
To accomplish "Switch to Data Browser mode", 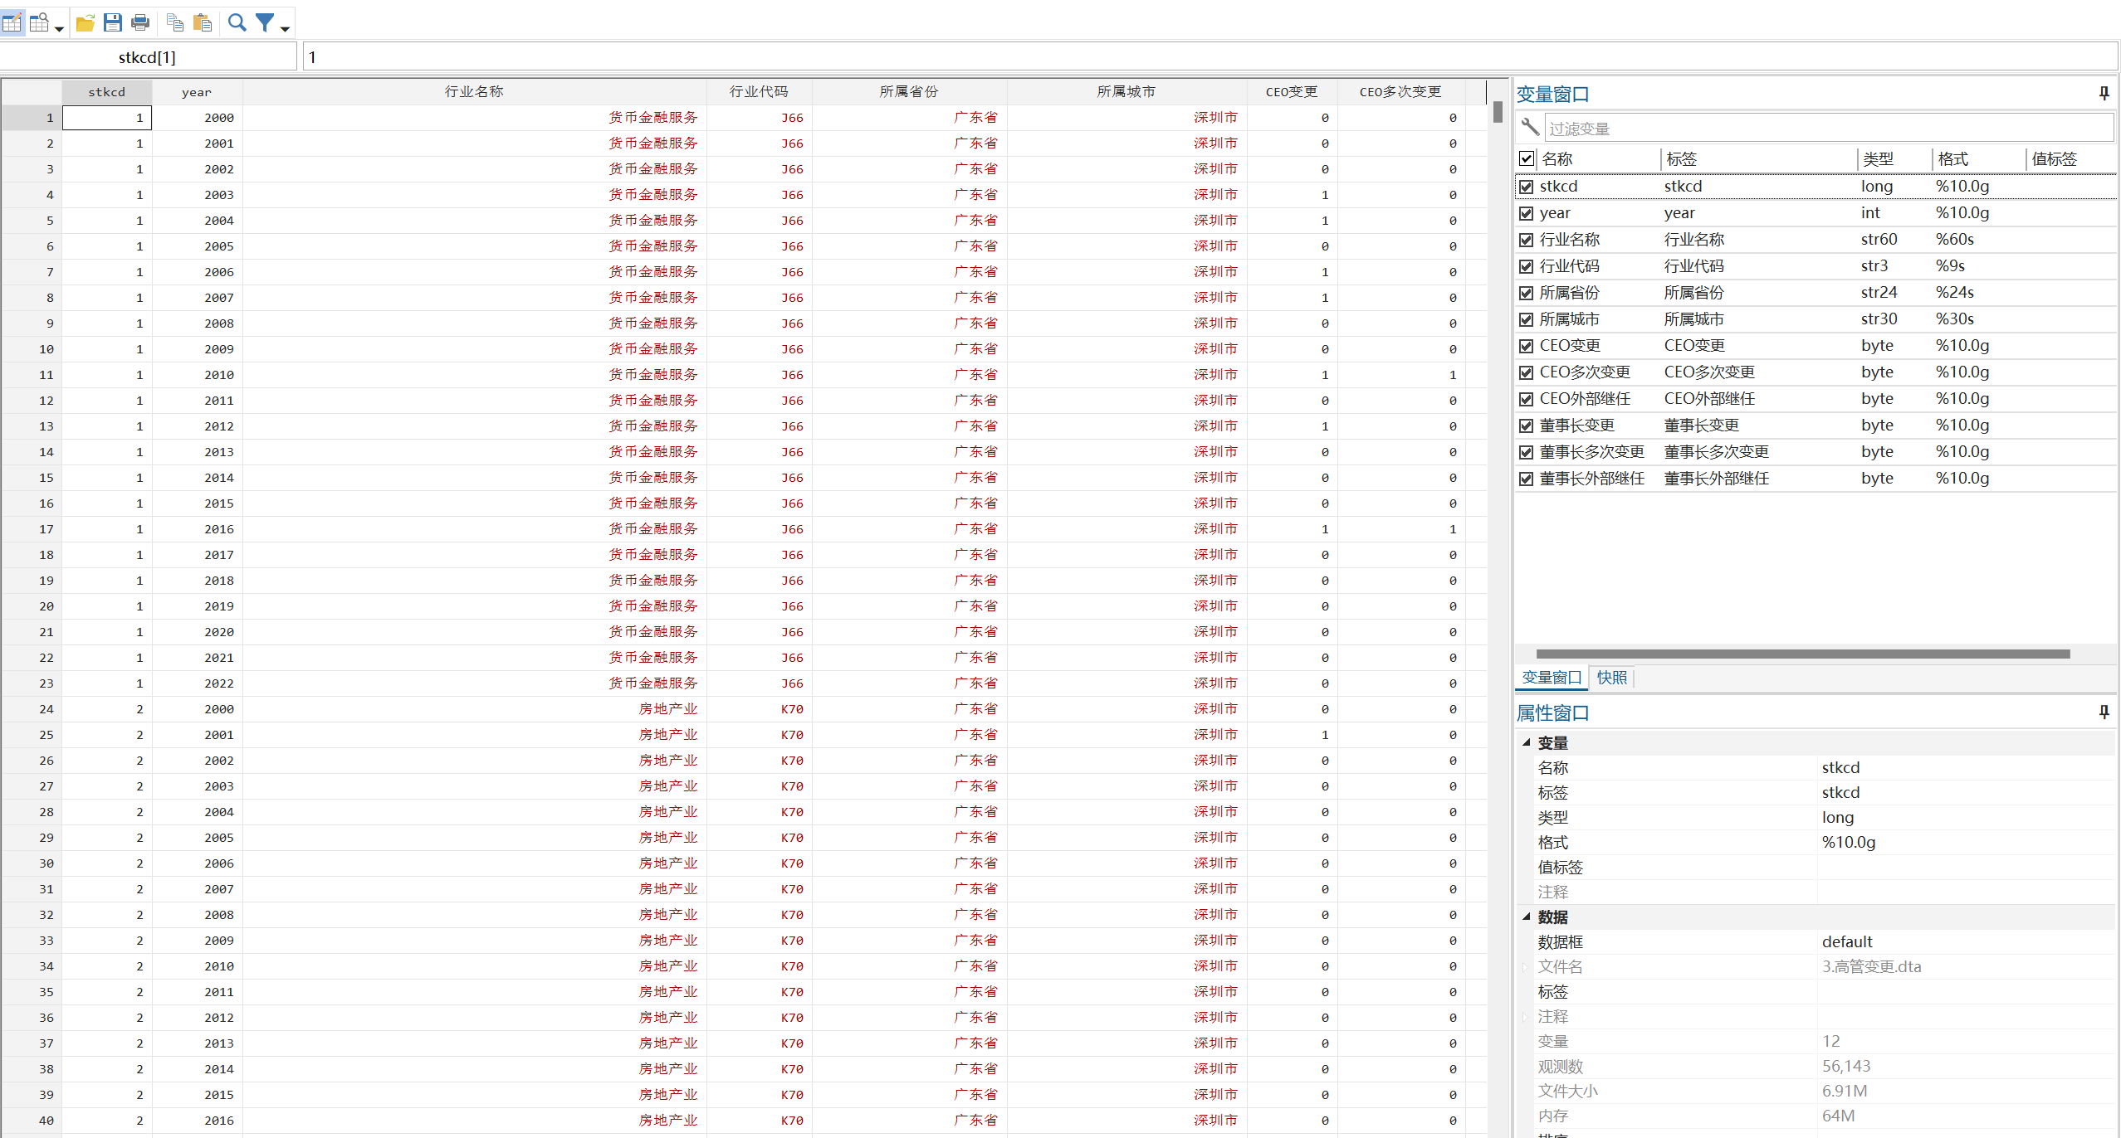I will pyautogui.click(x=39, y=22).
